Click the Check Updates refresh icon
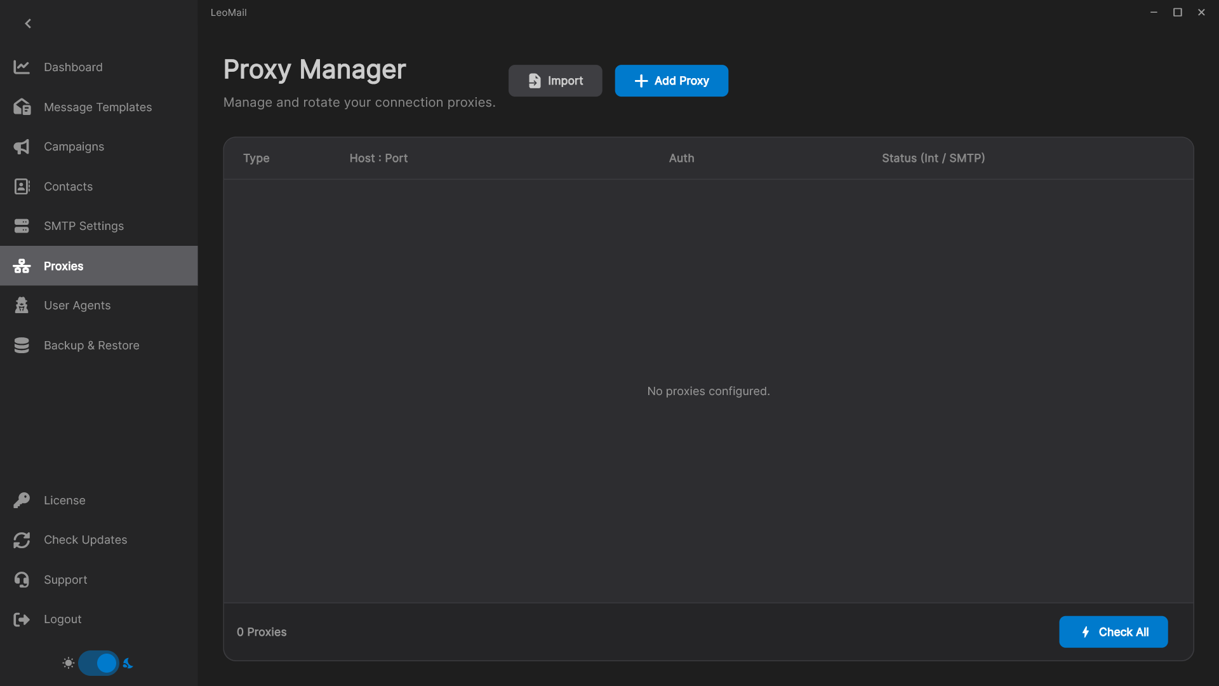Image resolution: width=1219 pixels, height=686 pixels. pos(22,540)
